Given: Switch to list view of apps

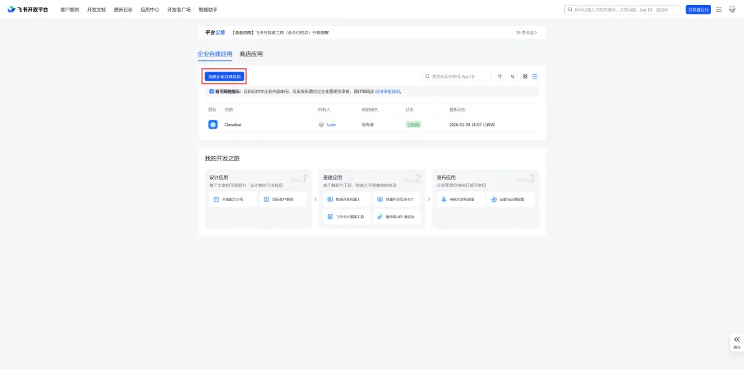Looking at the screenshot, I should 535,76.
